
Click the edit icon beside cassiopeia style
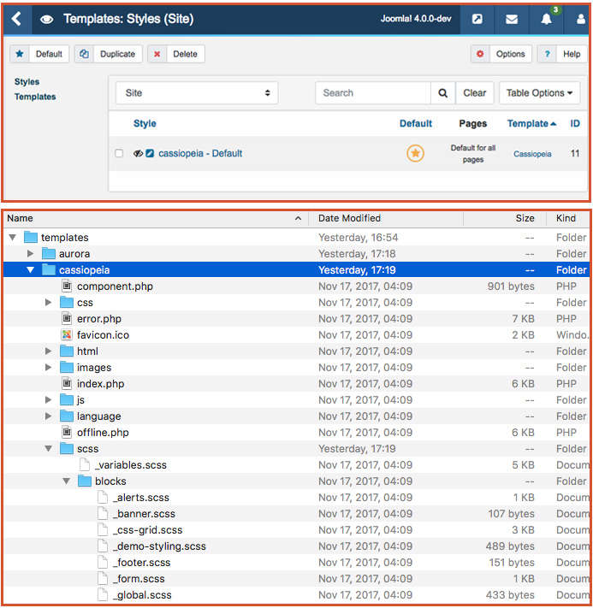click(x=150, y=154)
